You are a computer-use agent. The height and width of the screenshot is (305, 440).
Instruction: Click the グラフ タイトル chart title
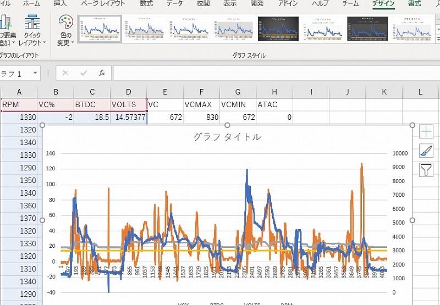(227, 137)
